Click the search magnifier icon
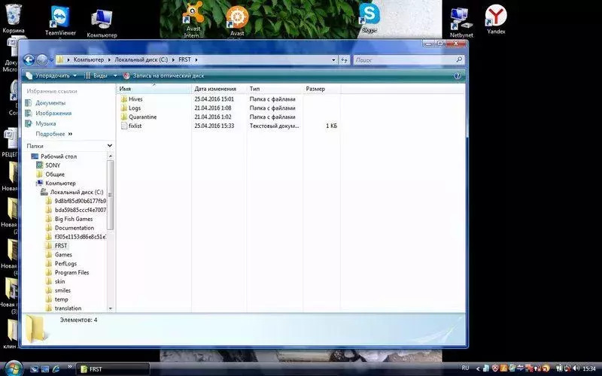The height and width of the screenshot is (376, 602). 459,60
